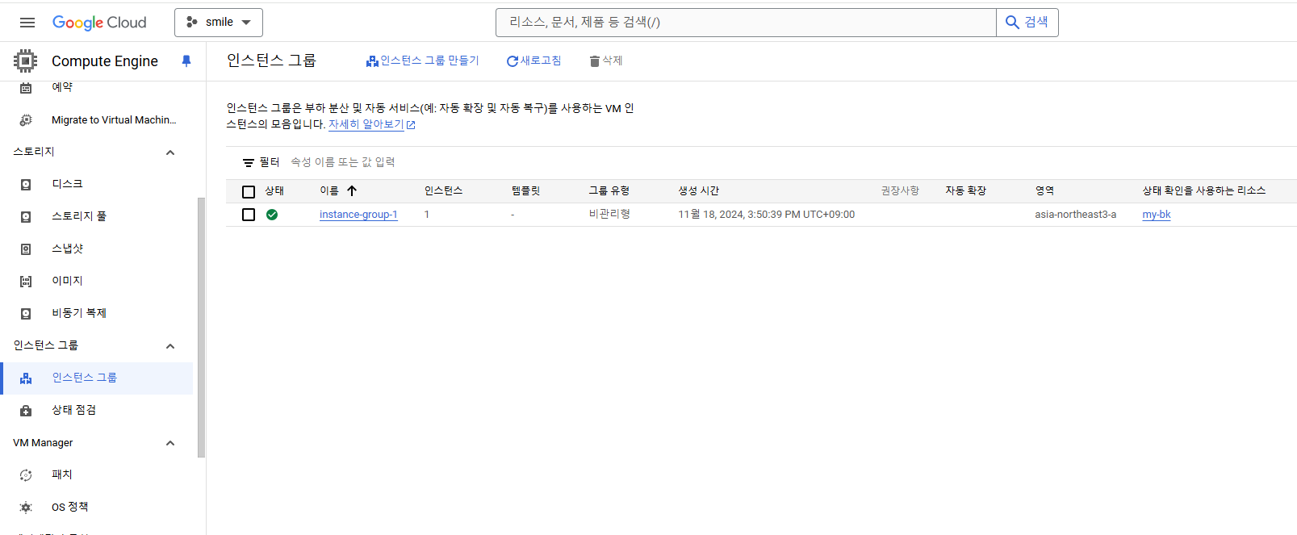Collapse the 인스턴스 그룹 section chevron
The width and height of the screenshot is (1297, 535).
pyautogui.click(x=170, y=346)
